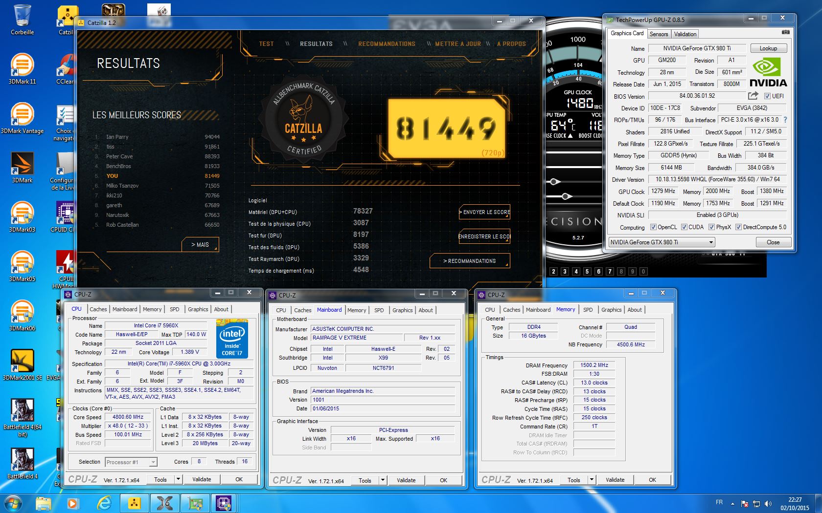Open the TEST tab in Catzilla

pyautogui.click(x=266, y=44)
